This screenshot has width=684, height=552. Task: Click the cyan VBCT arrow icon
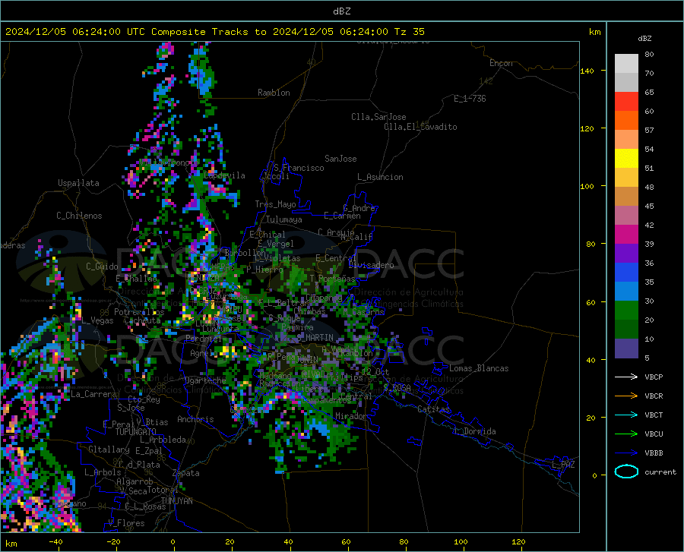click(x=626, y=415)
